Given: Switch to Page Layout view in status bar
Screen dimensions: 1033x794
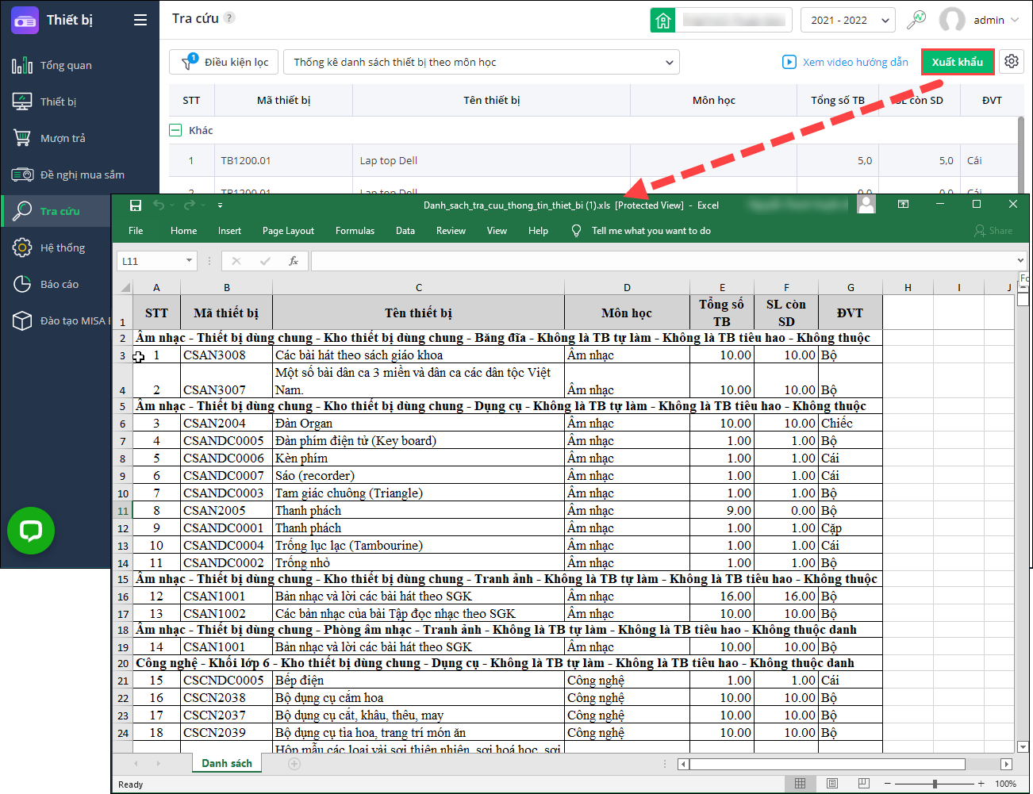Looking at the screenshot, I should tap(831, 784).
